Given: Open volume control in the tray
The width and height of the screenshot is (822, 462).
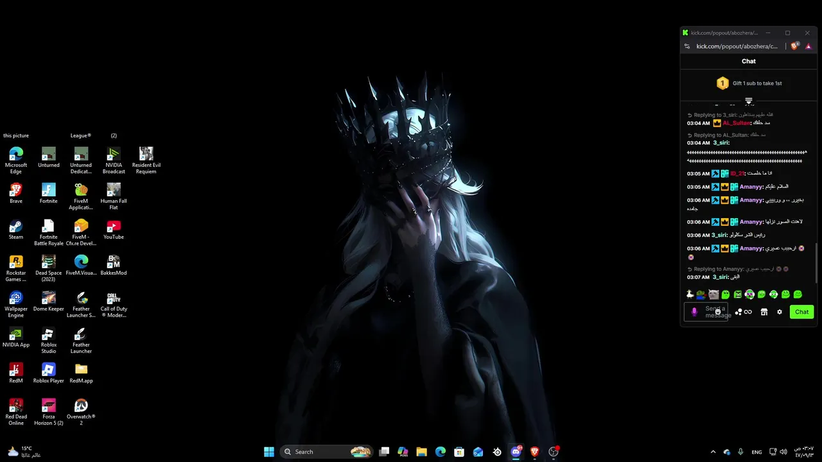Looking at the screenshot, I should [x=783, y=452].
